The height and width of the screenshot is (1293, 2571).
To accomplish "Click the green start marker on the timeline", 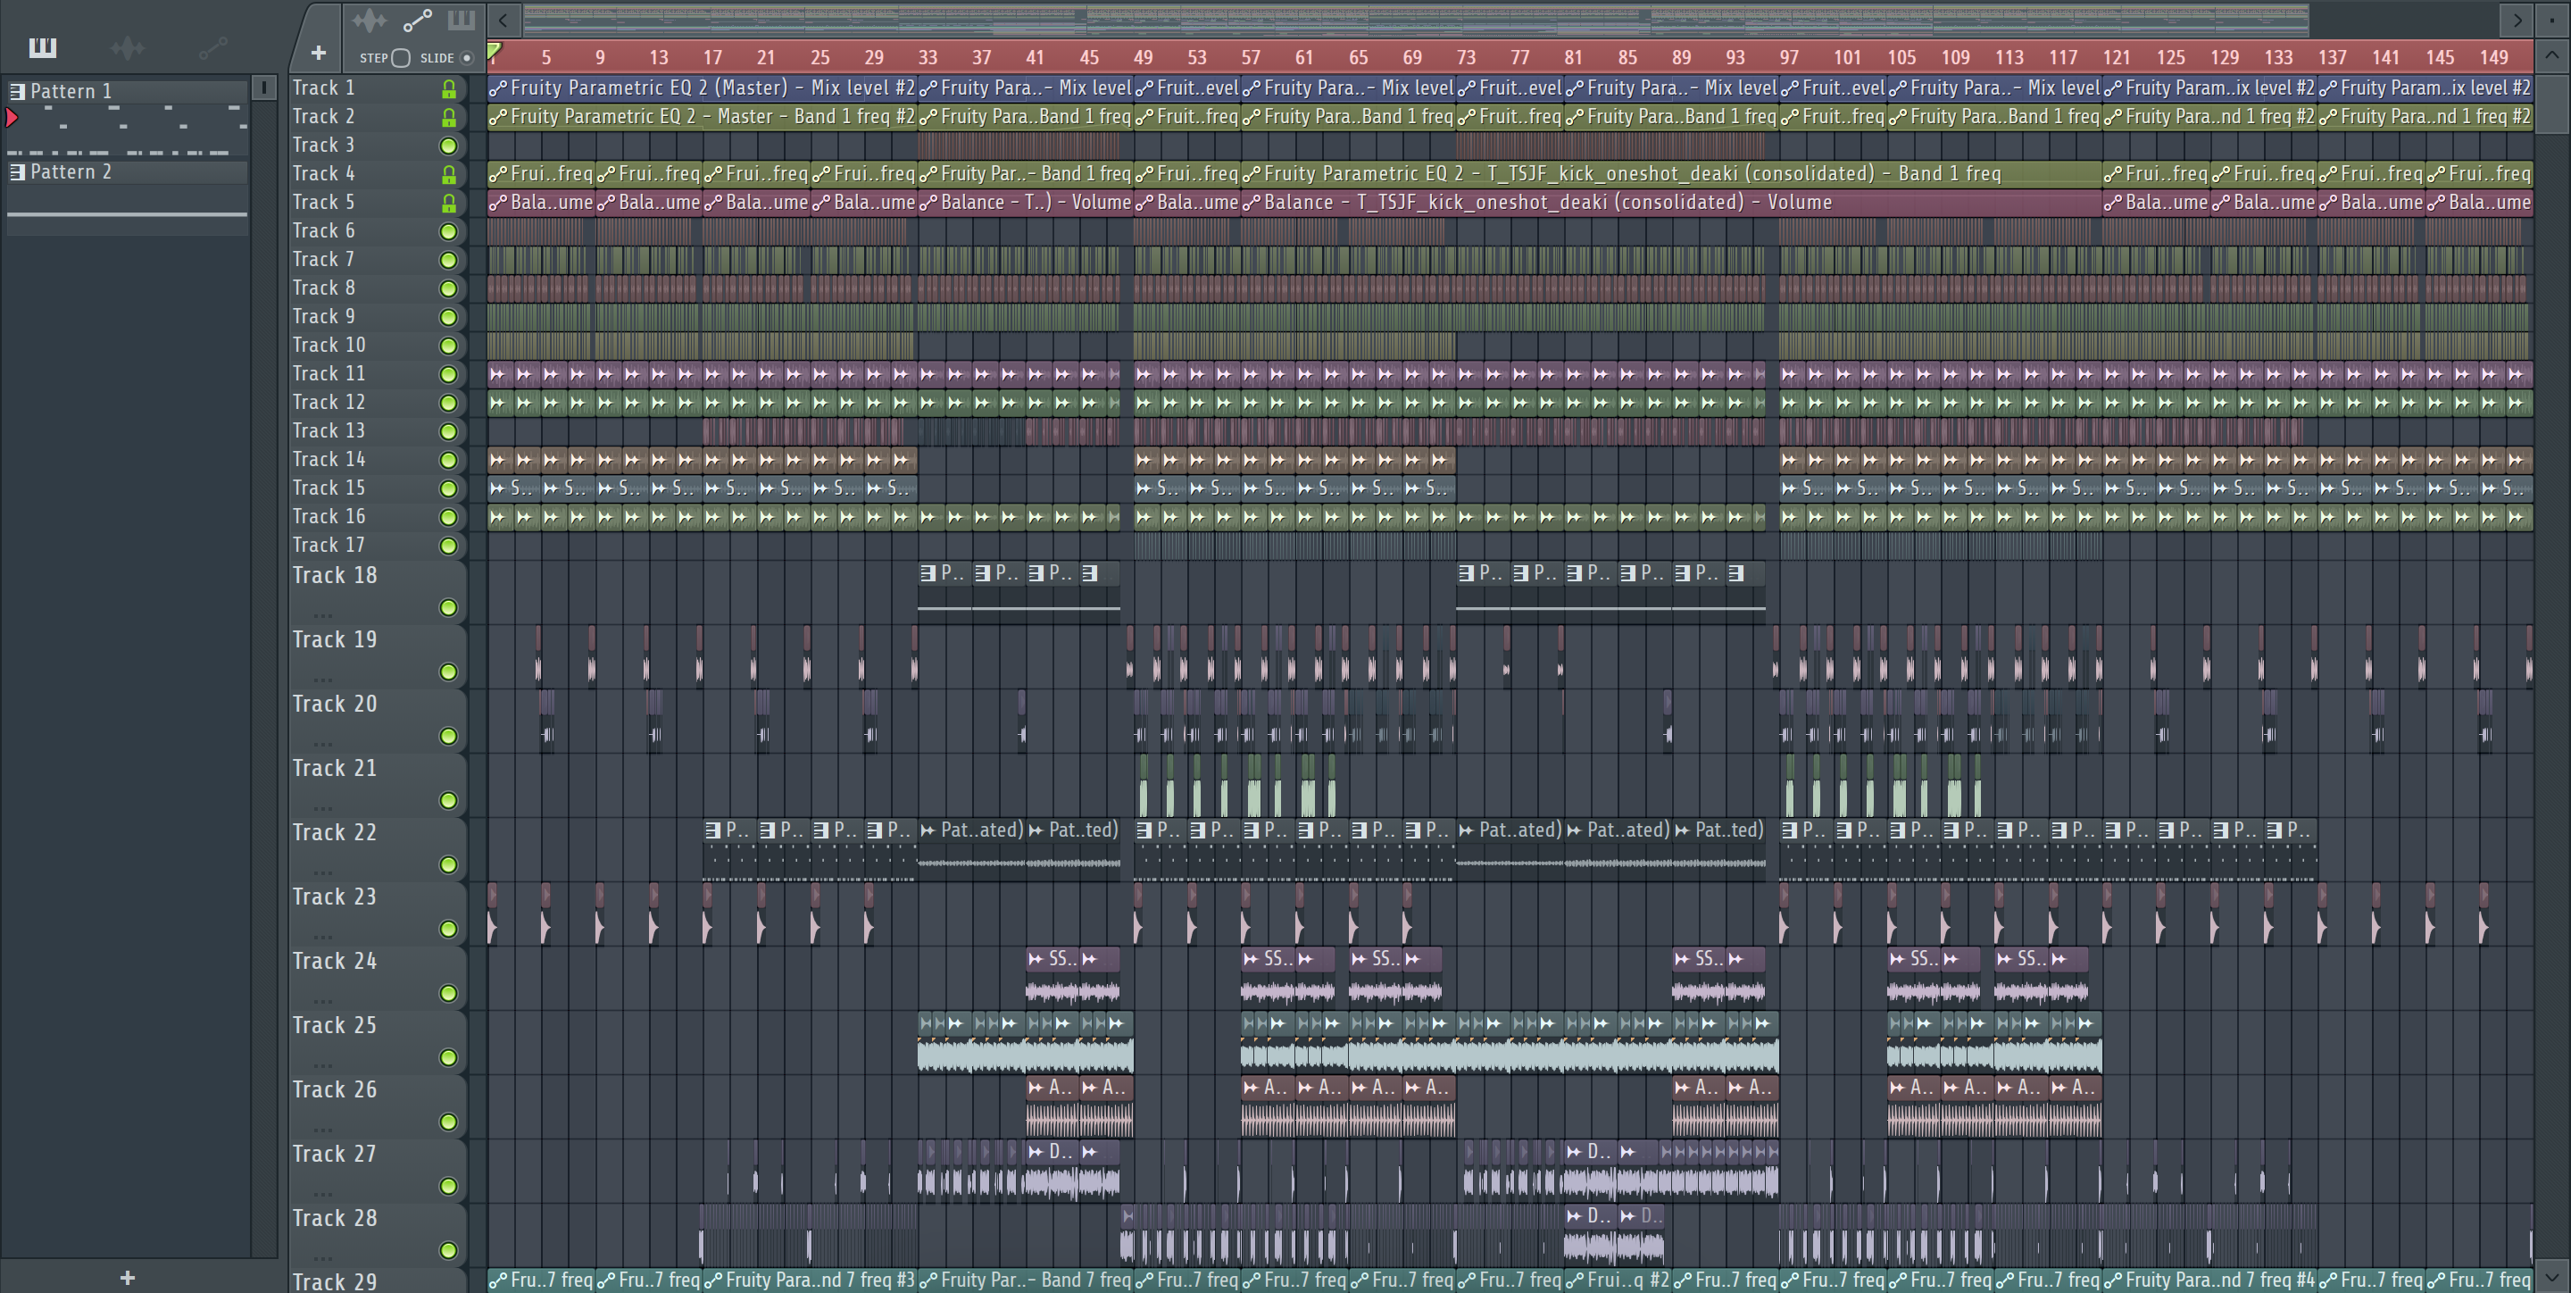I will coord(494,50).
